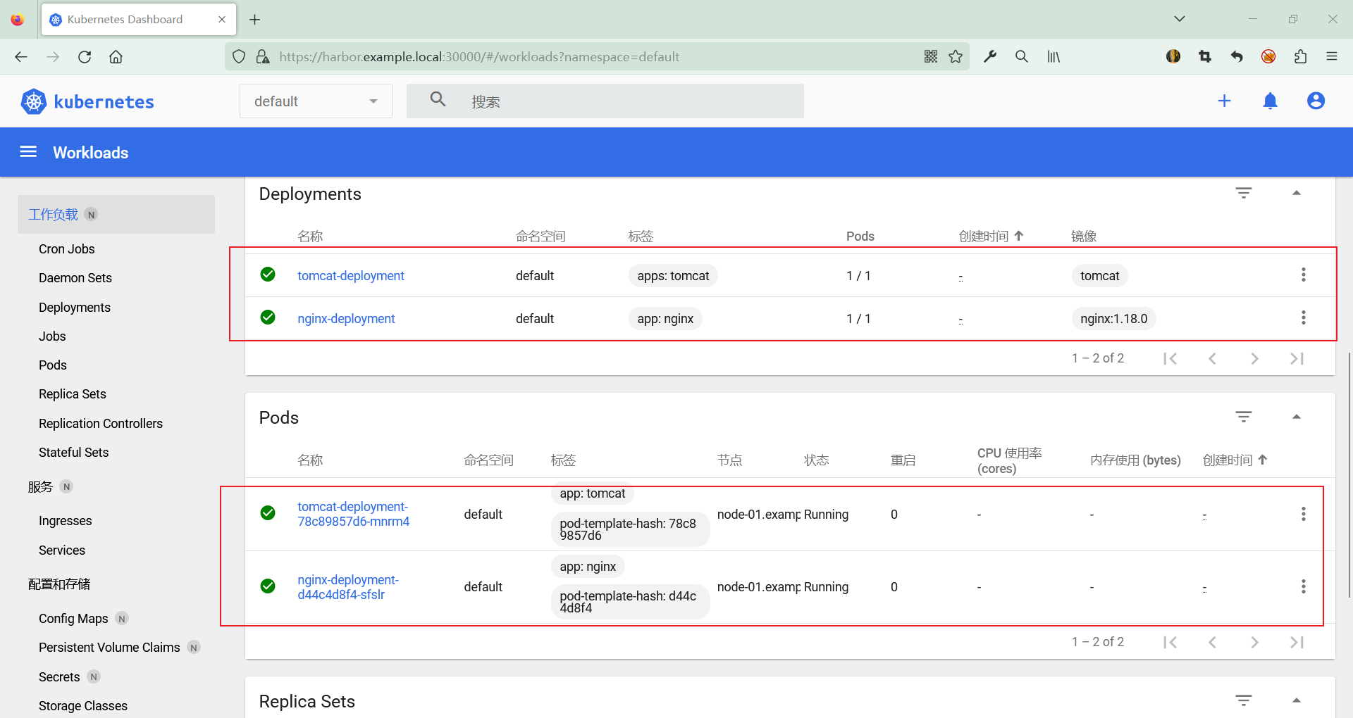
Task: Open the hamburger navigation menu
Action: [x=28, y=152]
